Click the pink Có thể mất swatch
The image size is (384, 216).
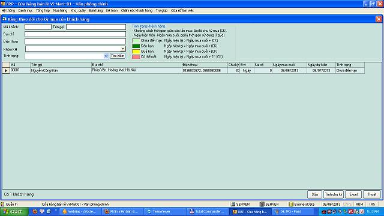coord(136,57)
